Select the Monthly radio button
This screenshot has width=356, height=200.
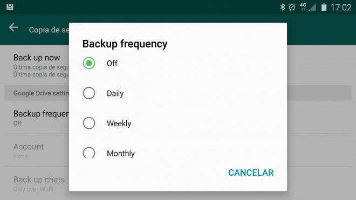89,153
